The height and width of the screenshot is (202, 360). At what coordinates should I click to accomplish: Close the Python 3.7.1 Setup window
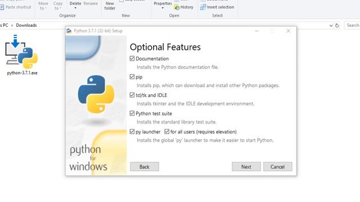pos(289,31)
